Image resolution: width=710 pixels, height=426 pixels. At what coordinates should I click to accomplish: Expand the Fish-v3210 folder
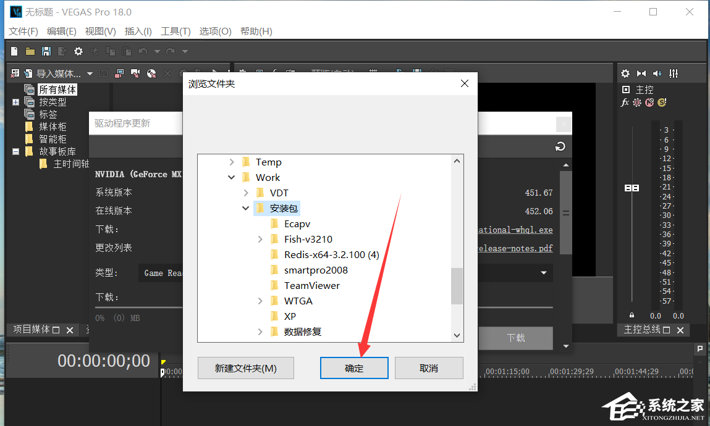click(260, 239)
